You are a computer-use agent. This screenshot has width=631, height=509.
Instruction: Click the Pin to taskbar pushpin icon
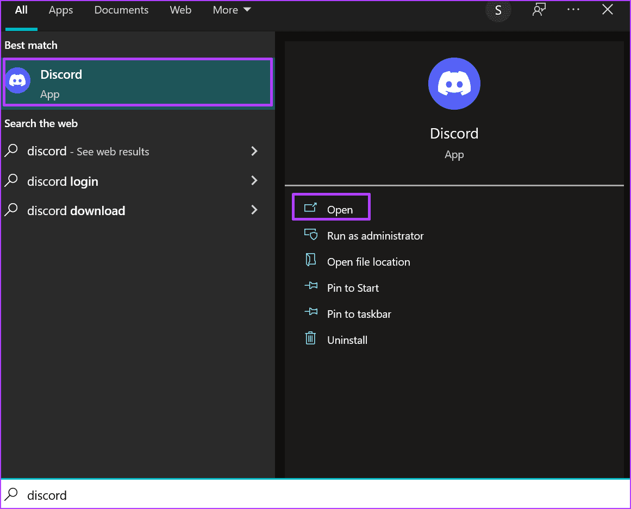click(310, 313)
